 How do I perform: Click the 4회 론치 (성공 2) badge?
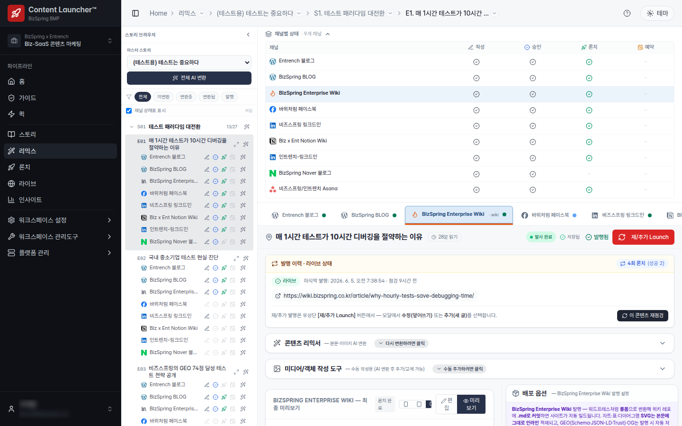(642, 264)
